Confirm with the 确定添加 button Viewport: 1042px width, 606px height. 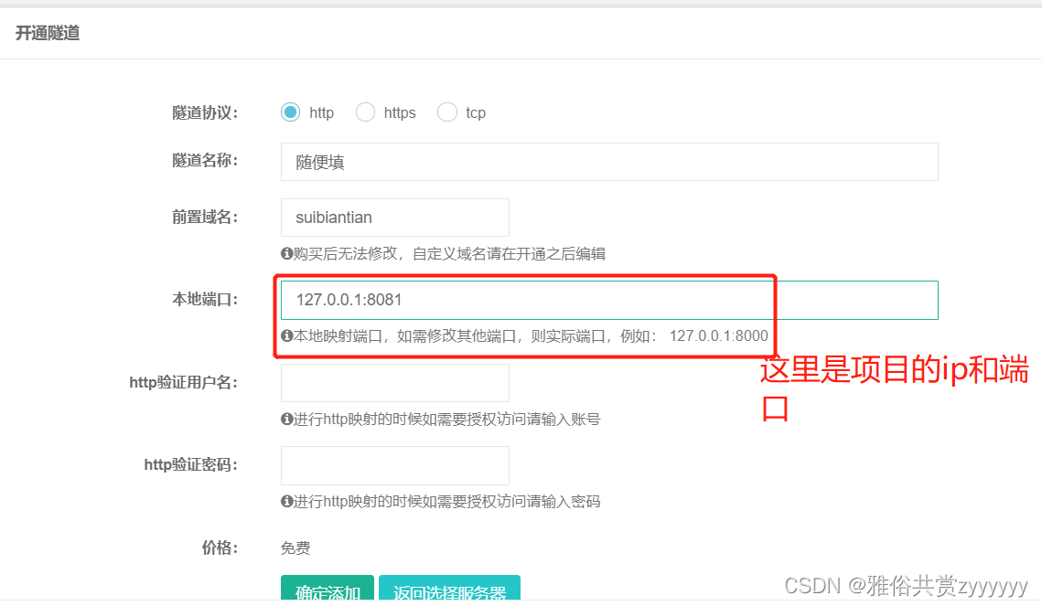click(327, 590)
